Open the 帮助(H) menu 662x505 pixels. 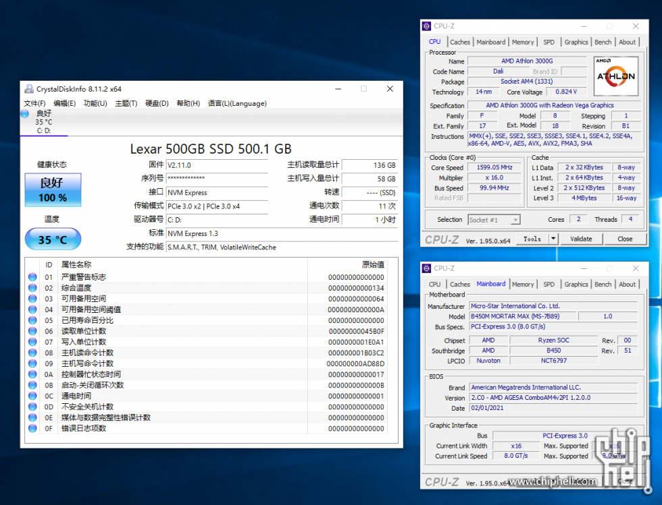click(188, 103)
